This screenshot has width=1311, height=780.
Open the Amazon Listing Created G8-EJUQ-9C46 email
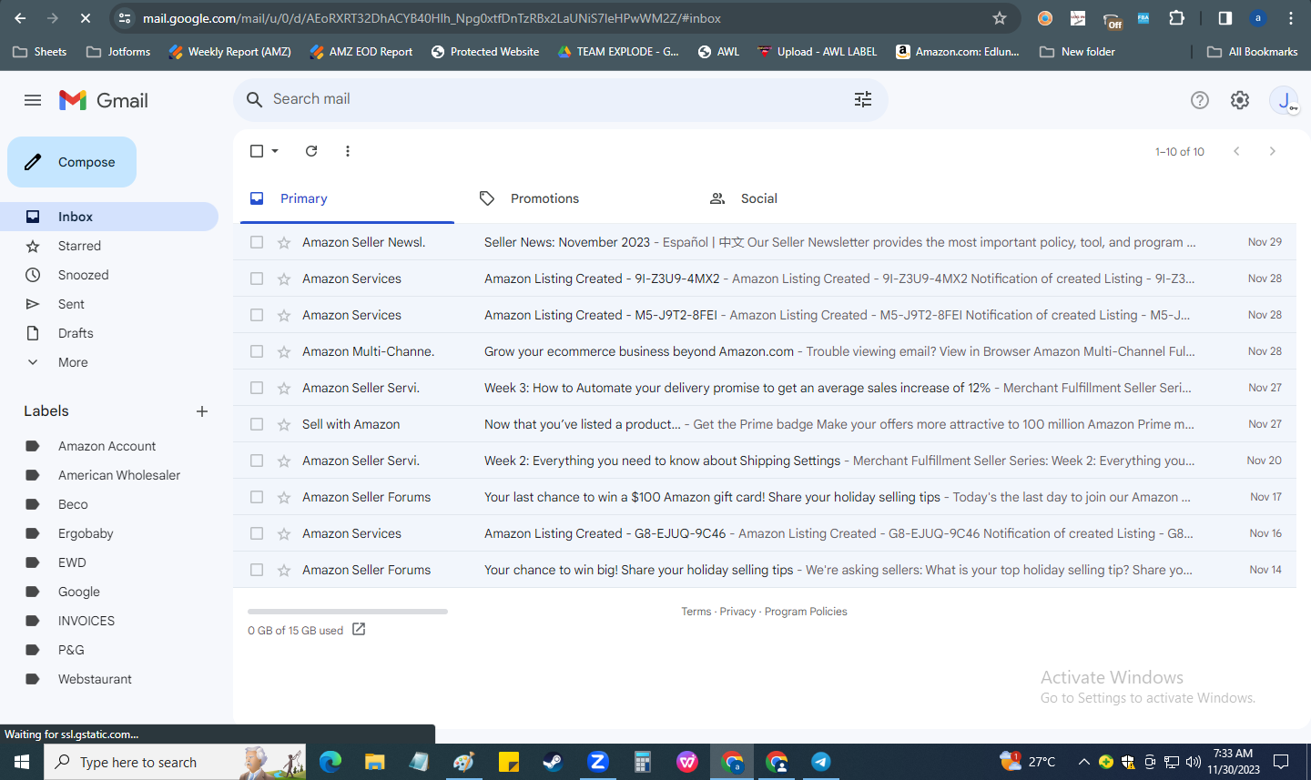(765, 533)
